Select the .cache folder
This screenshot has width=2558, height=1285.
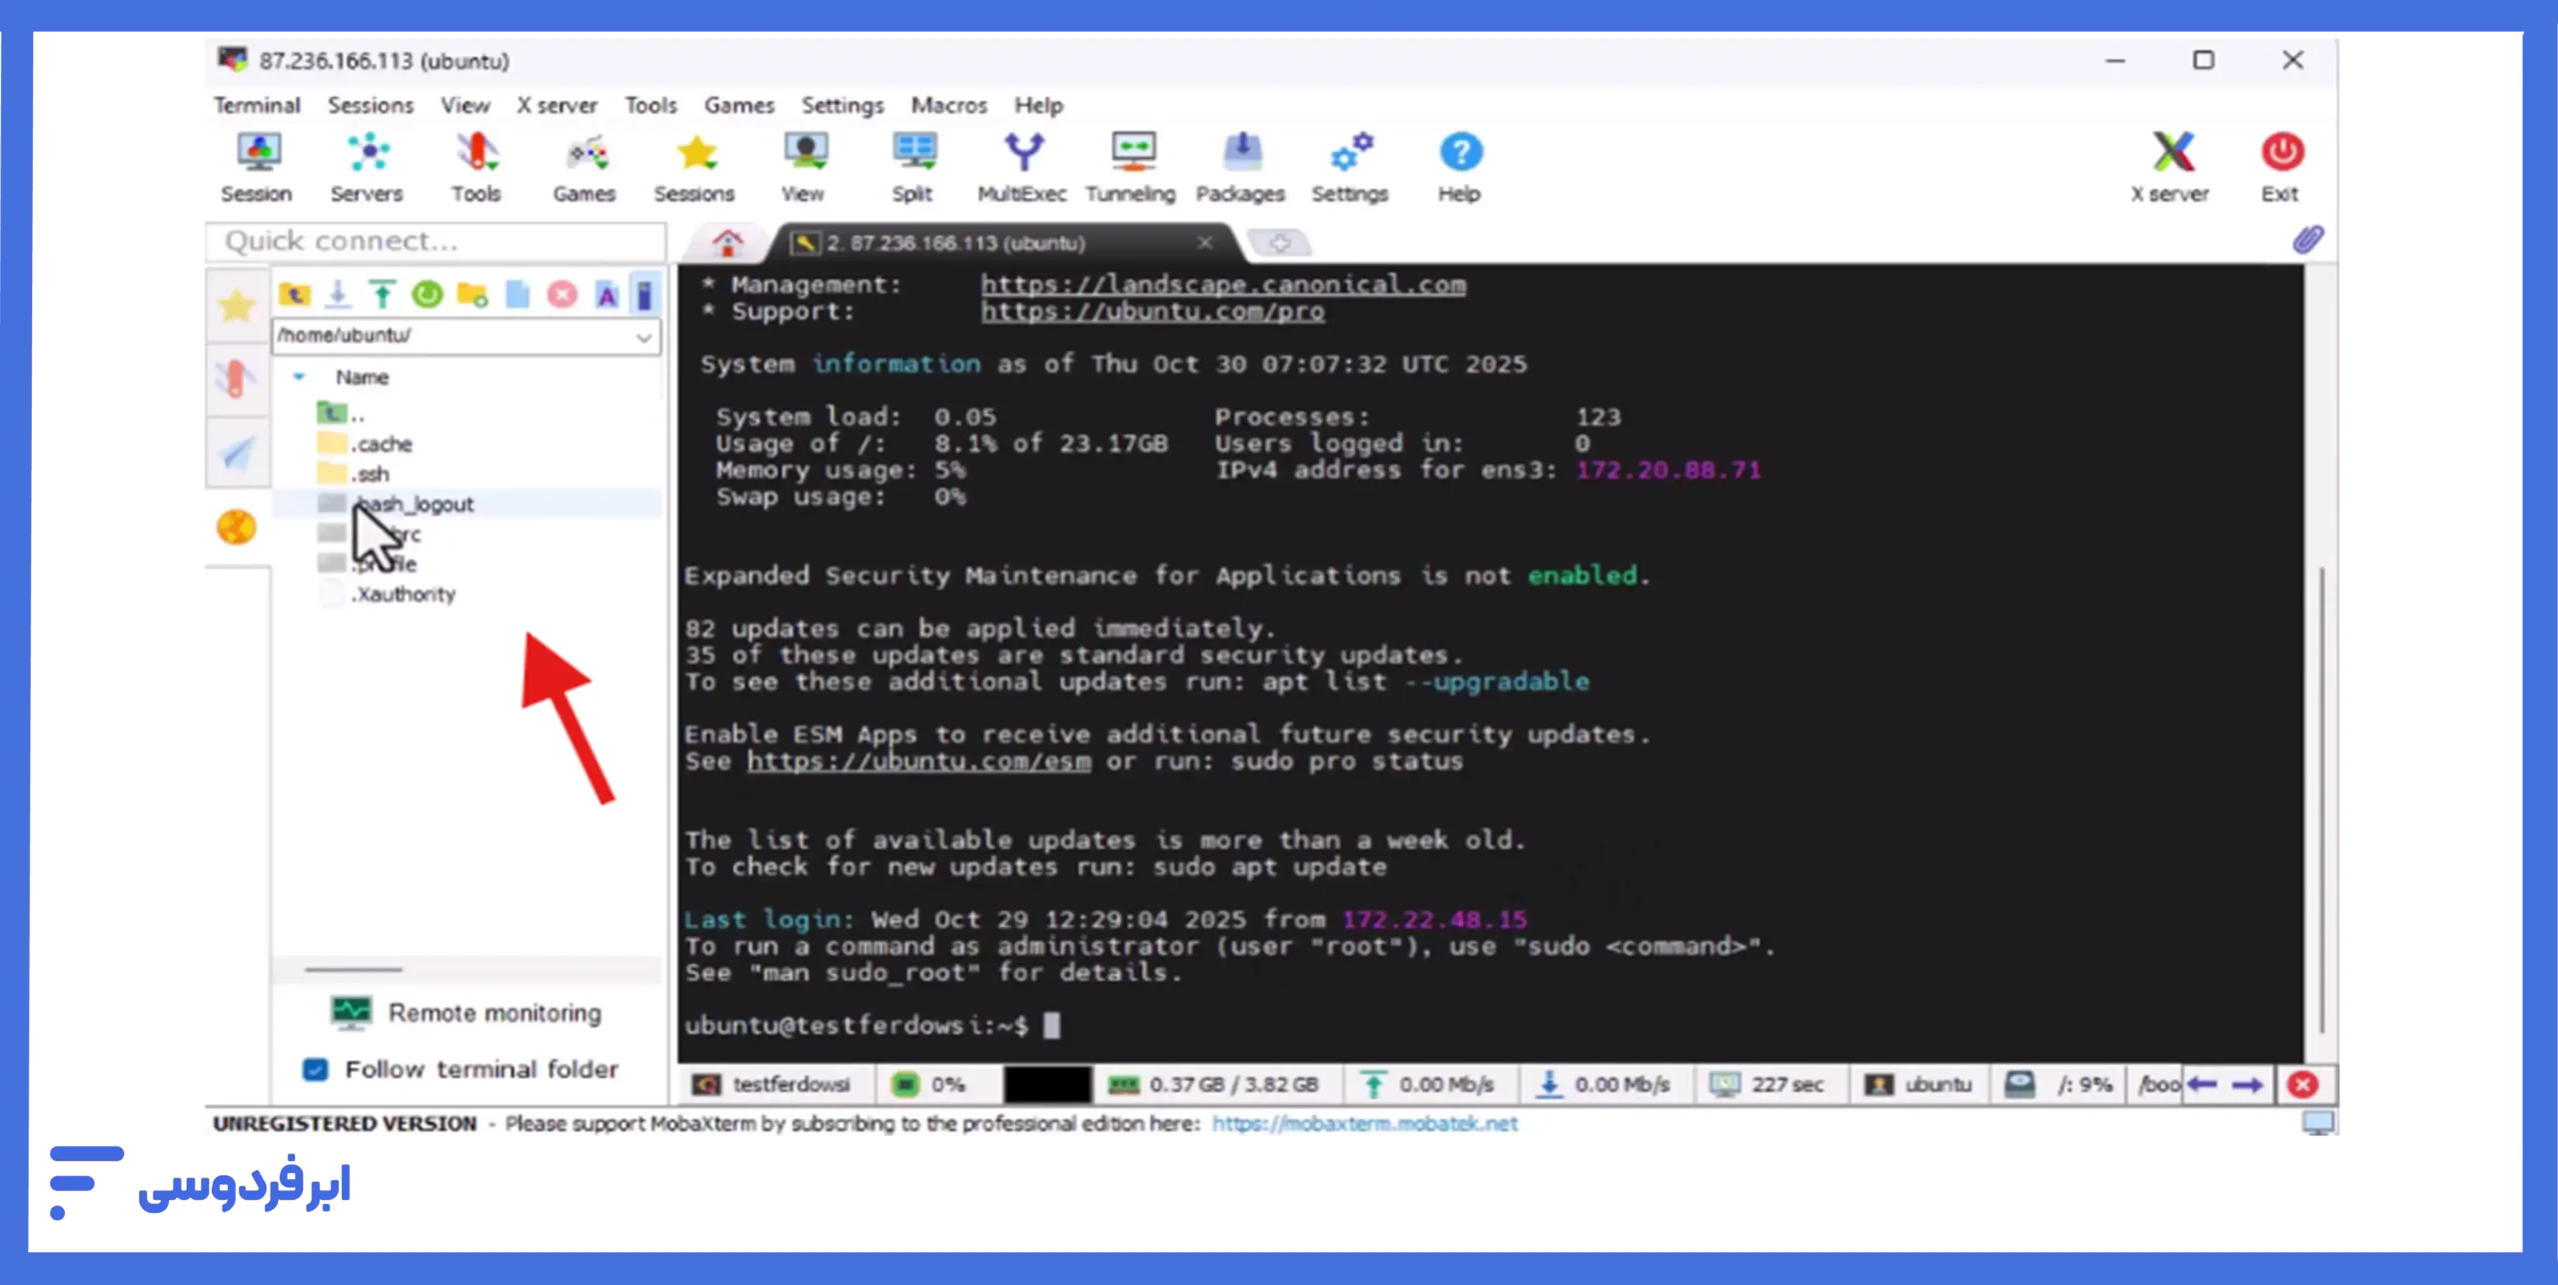tap(383, 444)
